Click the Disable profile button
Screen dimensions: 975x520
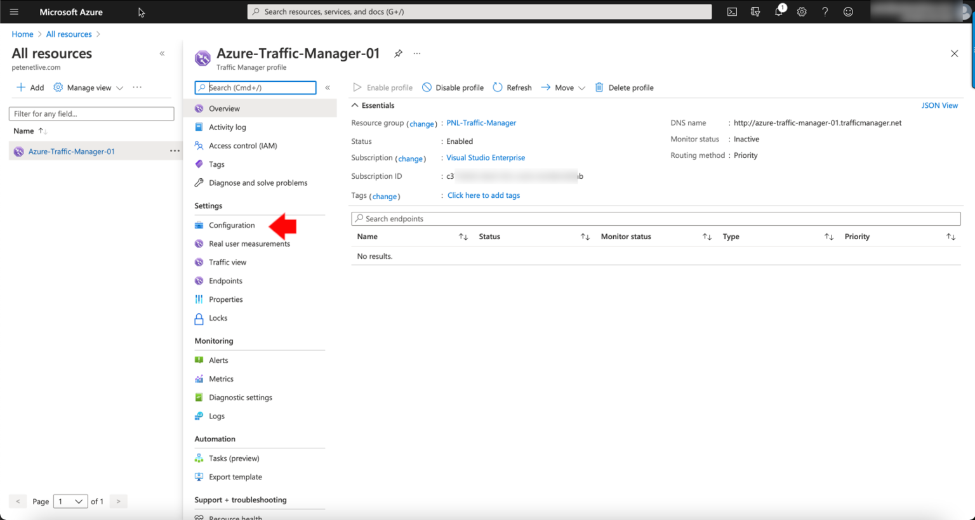(453, 87)
